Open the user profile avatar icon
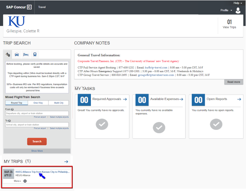This screenshot has width=246, height=191. coord(238,10)
